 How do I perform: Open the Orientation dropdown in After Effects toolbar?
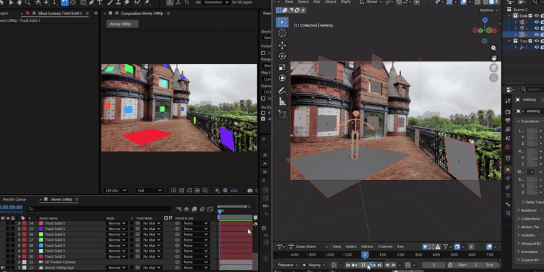pyautogui.click(x=217, y=2)
